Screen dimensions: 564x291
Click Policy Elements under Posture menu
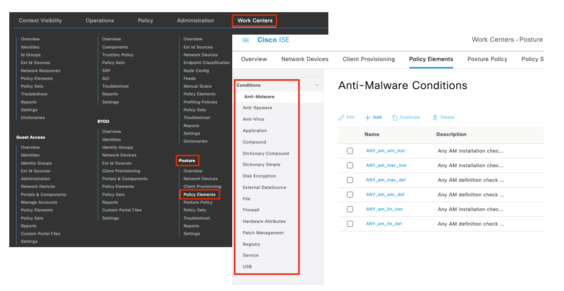pos(199,194)
